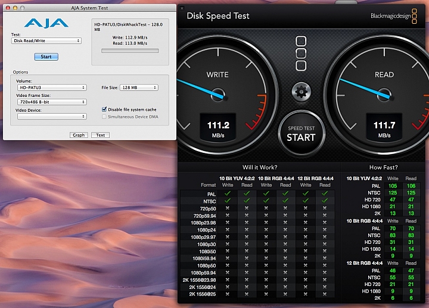Open the empty Video Device dropdown
This screenshot has height=308, width=429.
click(x=52, y=117)
